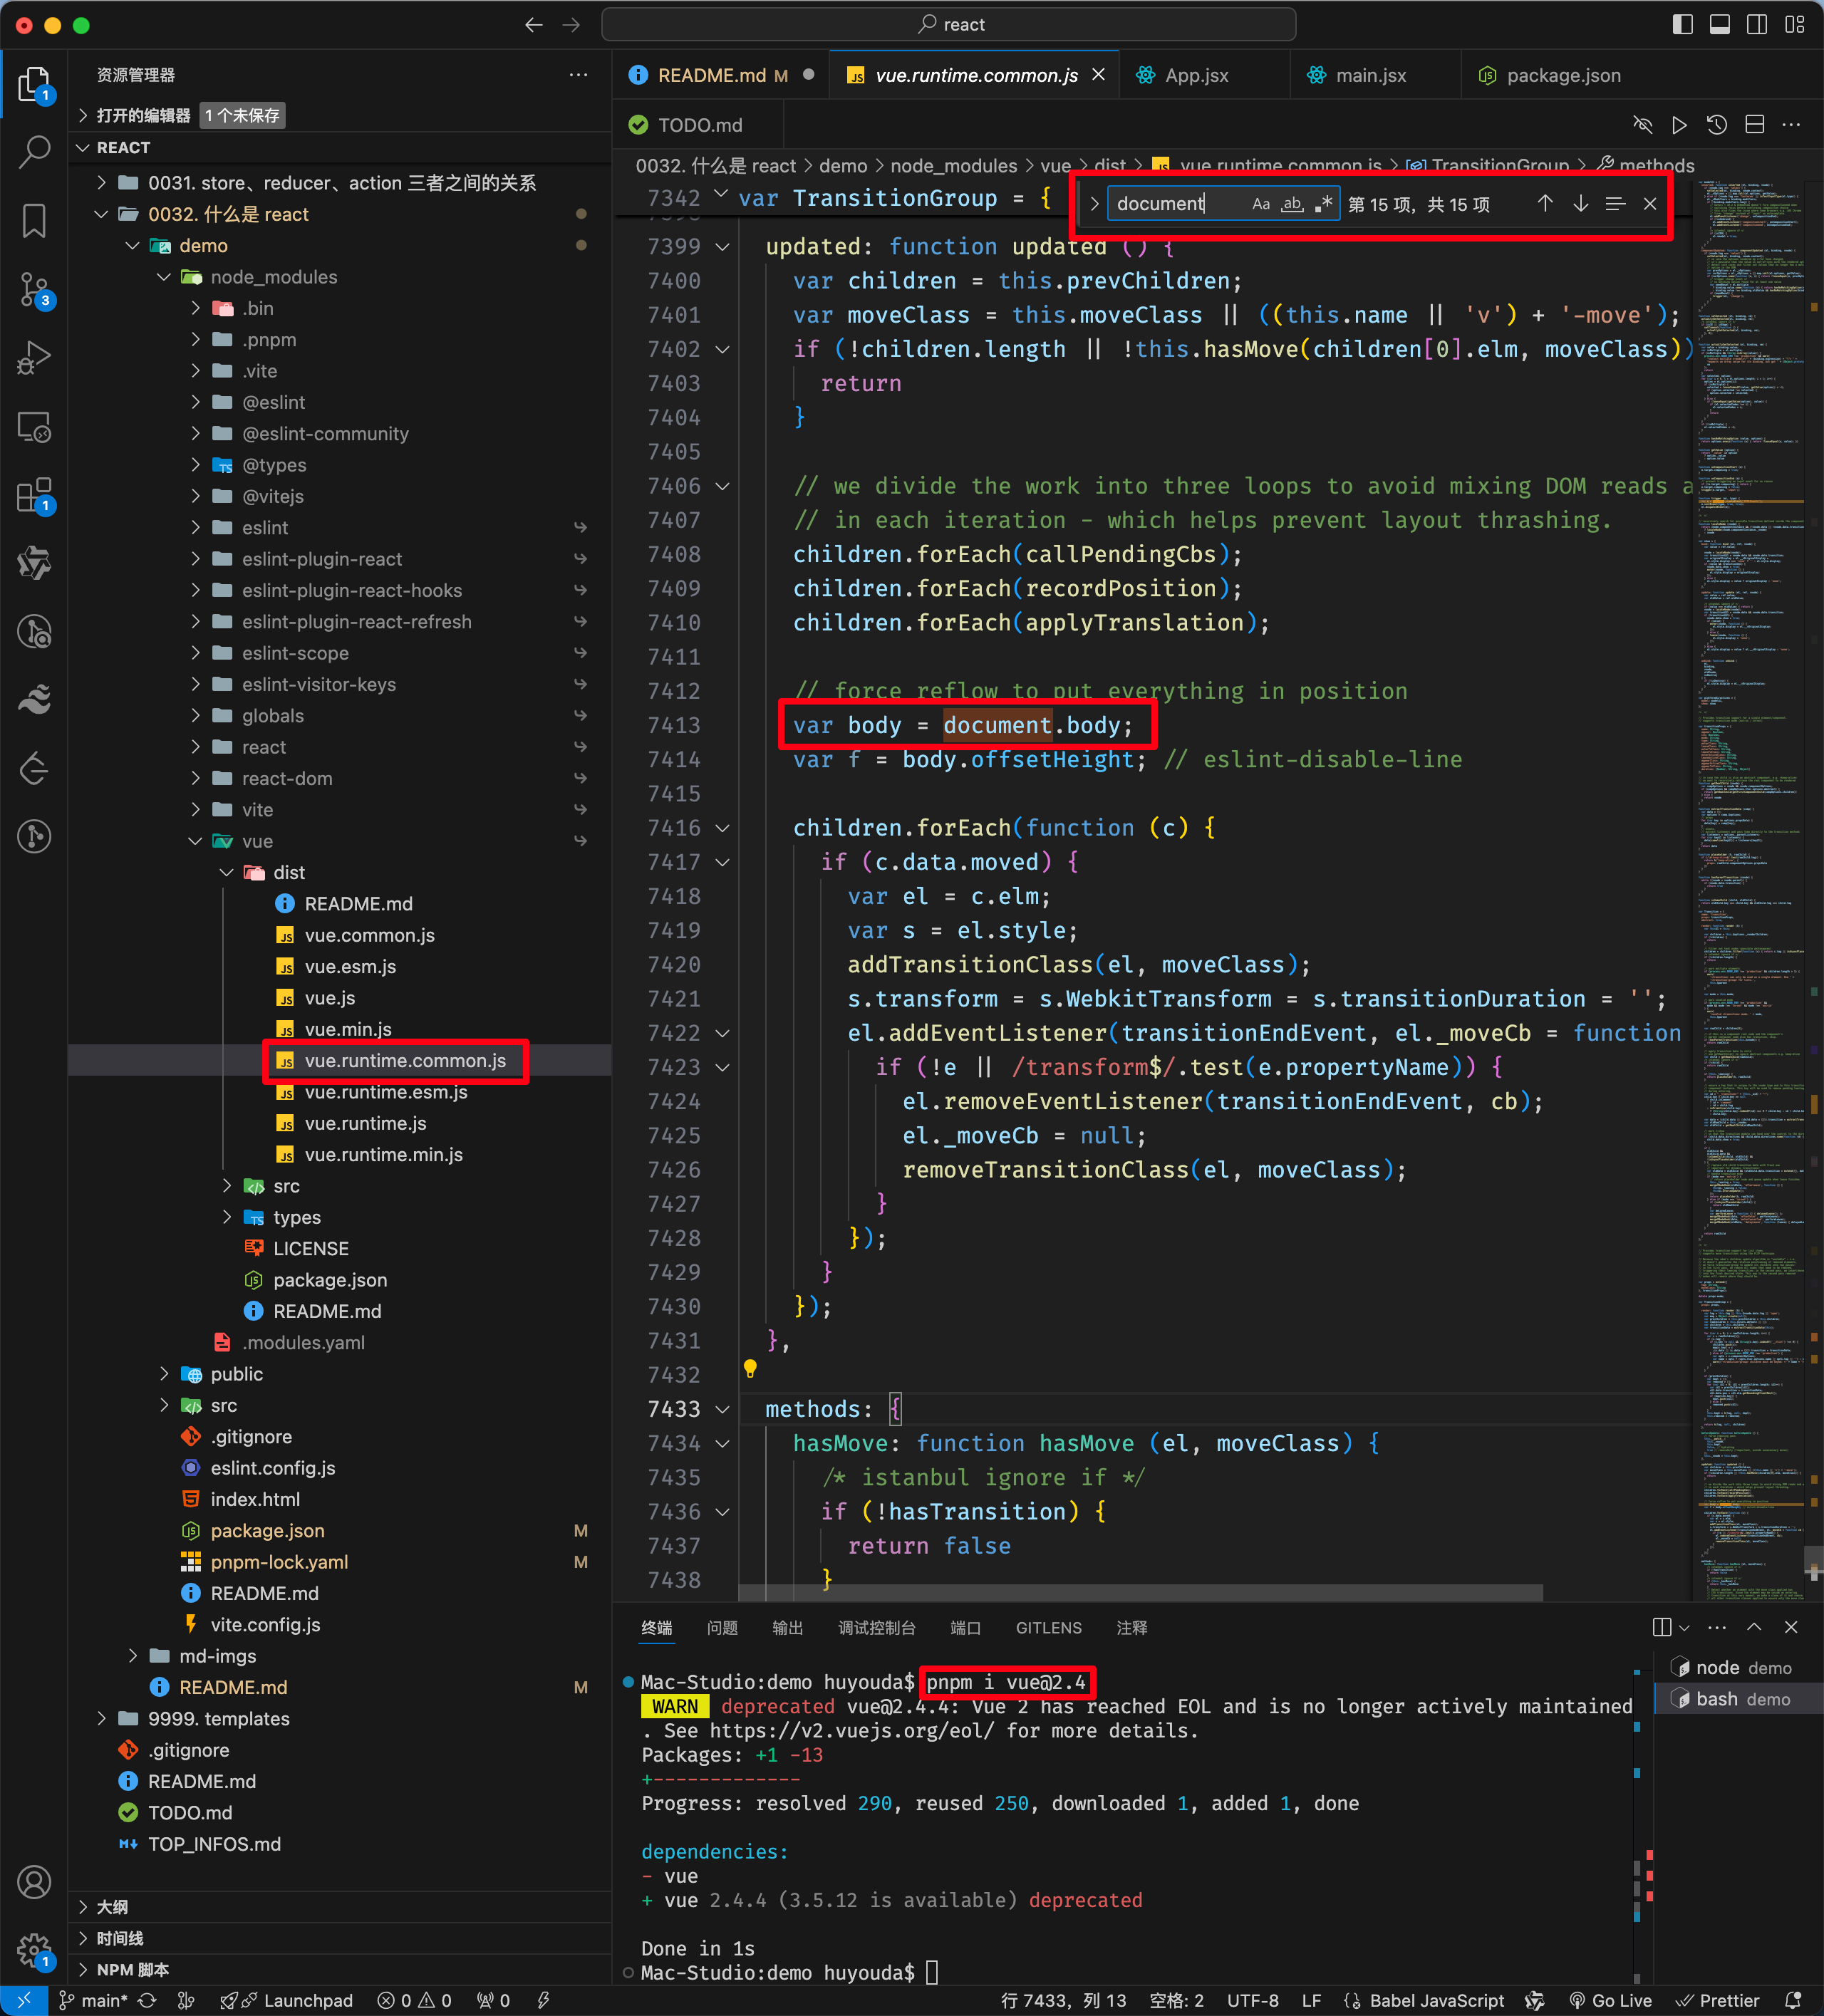Viewport: 1824px width, 2016px height.
Task: Click Babel JavaScript language mode
Action: pyautogui.click(x=1436, y=2001)
